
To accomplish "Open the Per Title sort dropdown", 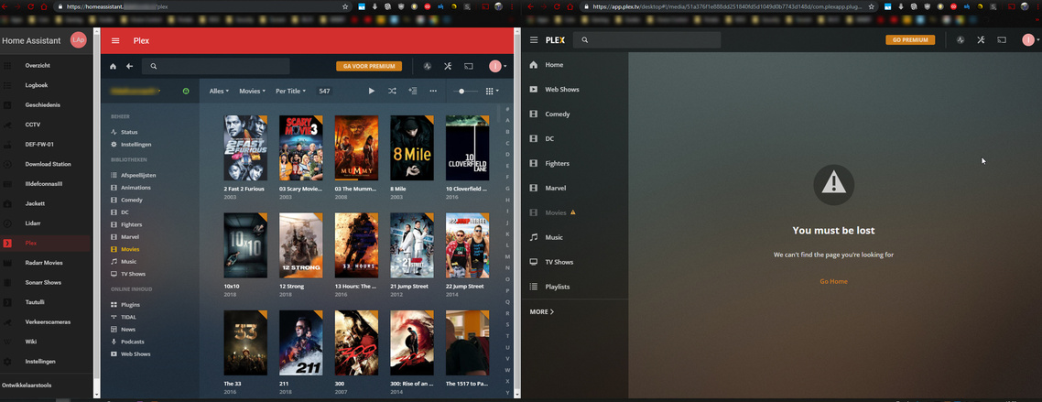I will coord(291,91).
